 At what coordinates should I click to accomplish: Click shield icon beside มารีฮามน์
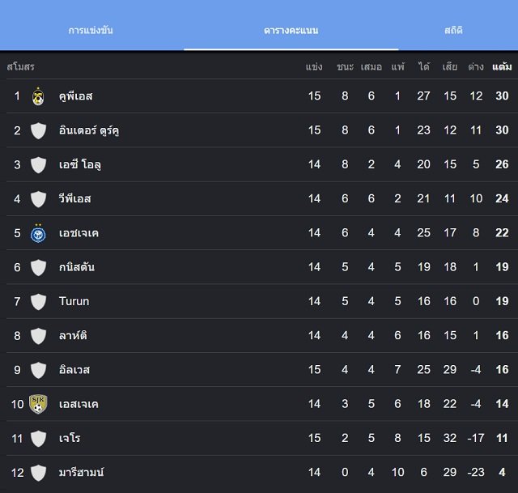tap(38, 473)
